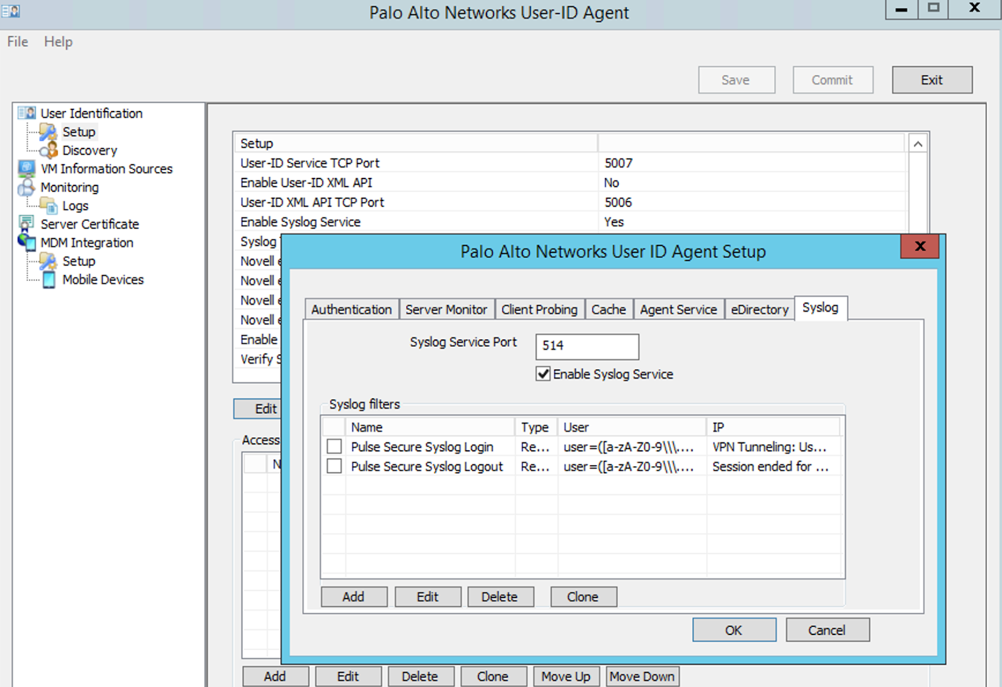The width and height of the screenshot is (1002, 687).
Task: Switch to the Server Monitor tab
Action: point(446,309)
